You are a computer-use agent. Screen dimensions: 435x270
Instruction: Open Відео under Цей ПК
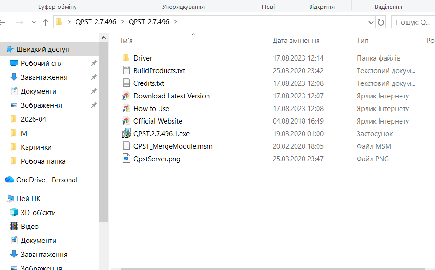(x=30, y=227)
